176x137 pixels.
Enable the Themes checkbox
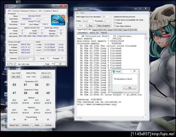pyautogui.click(x=115, y=23)
